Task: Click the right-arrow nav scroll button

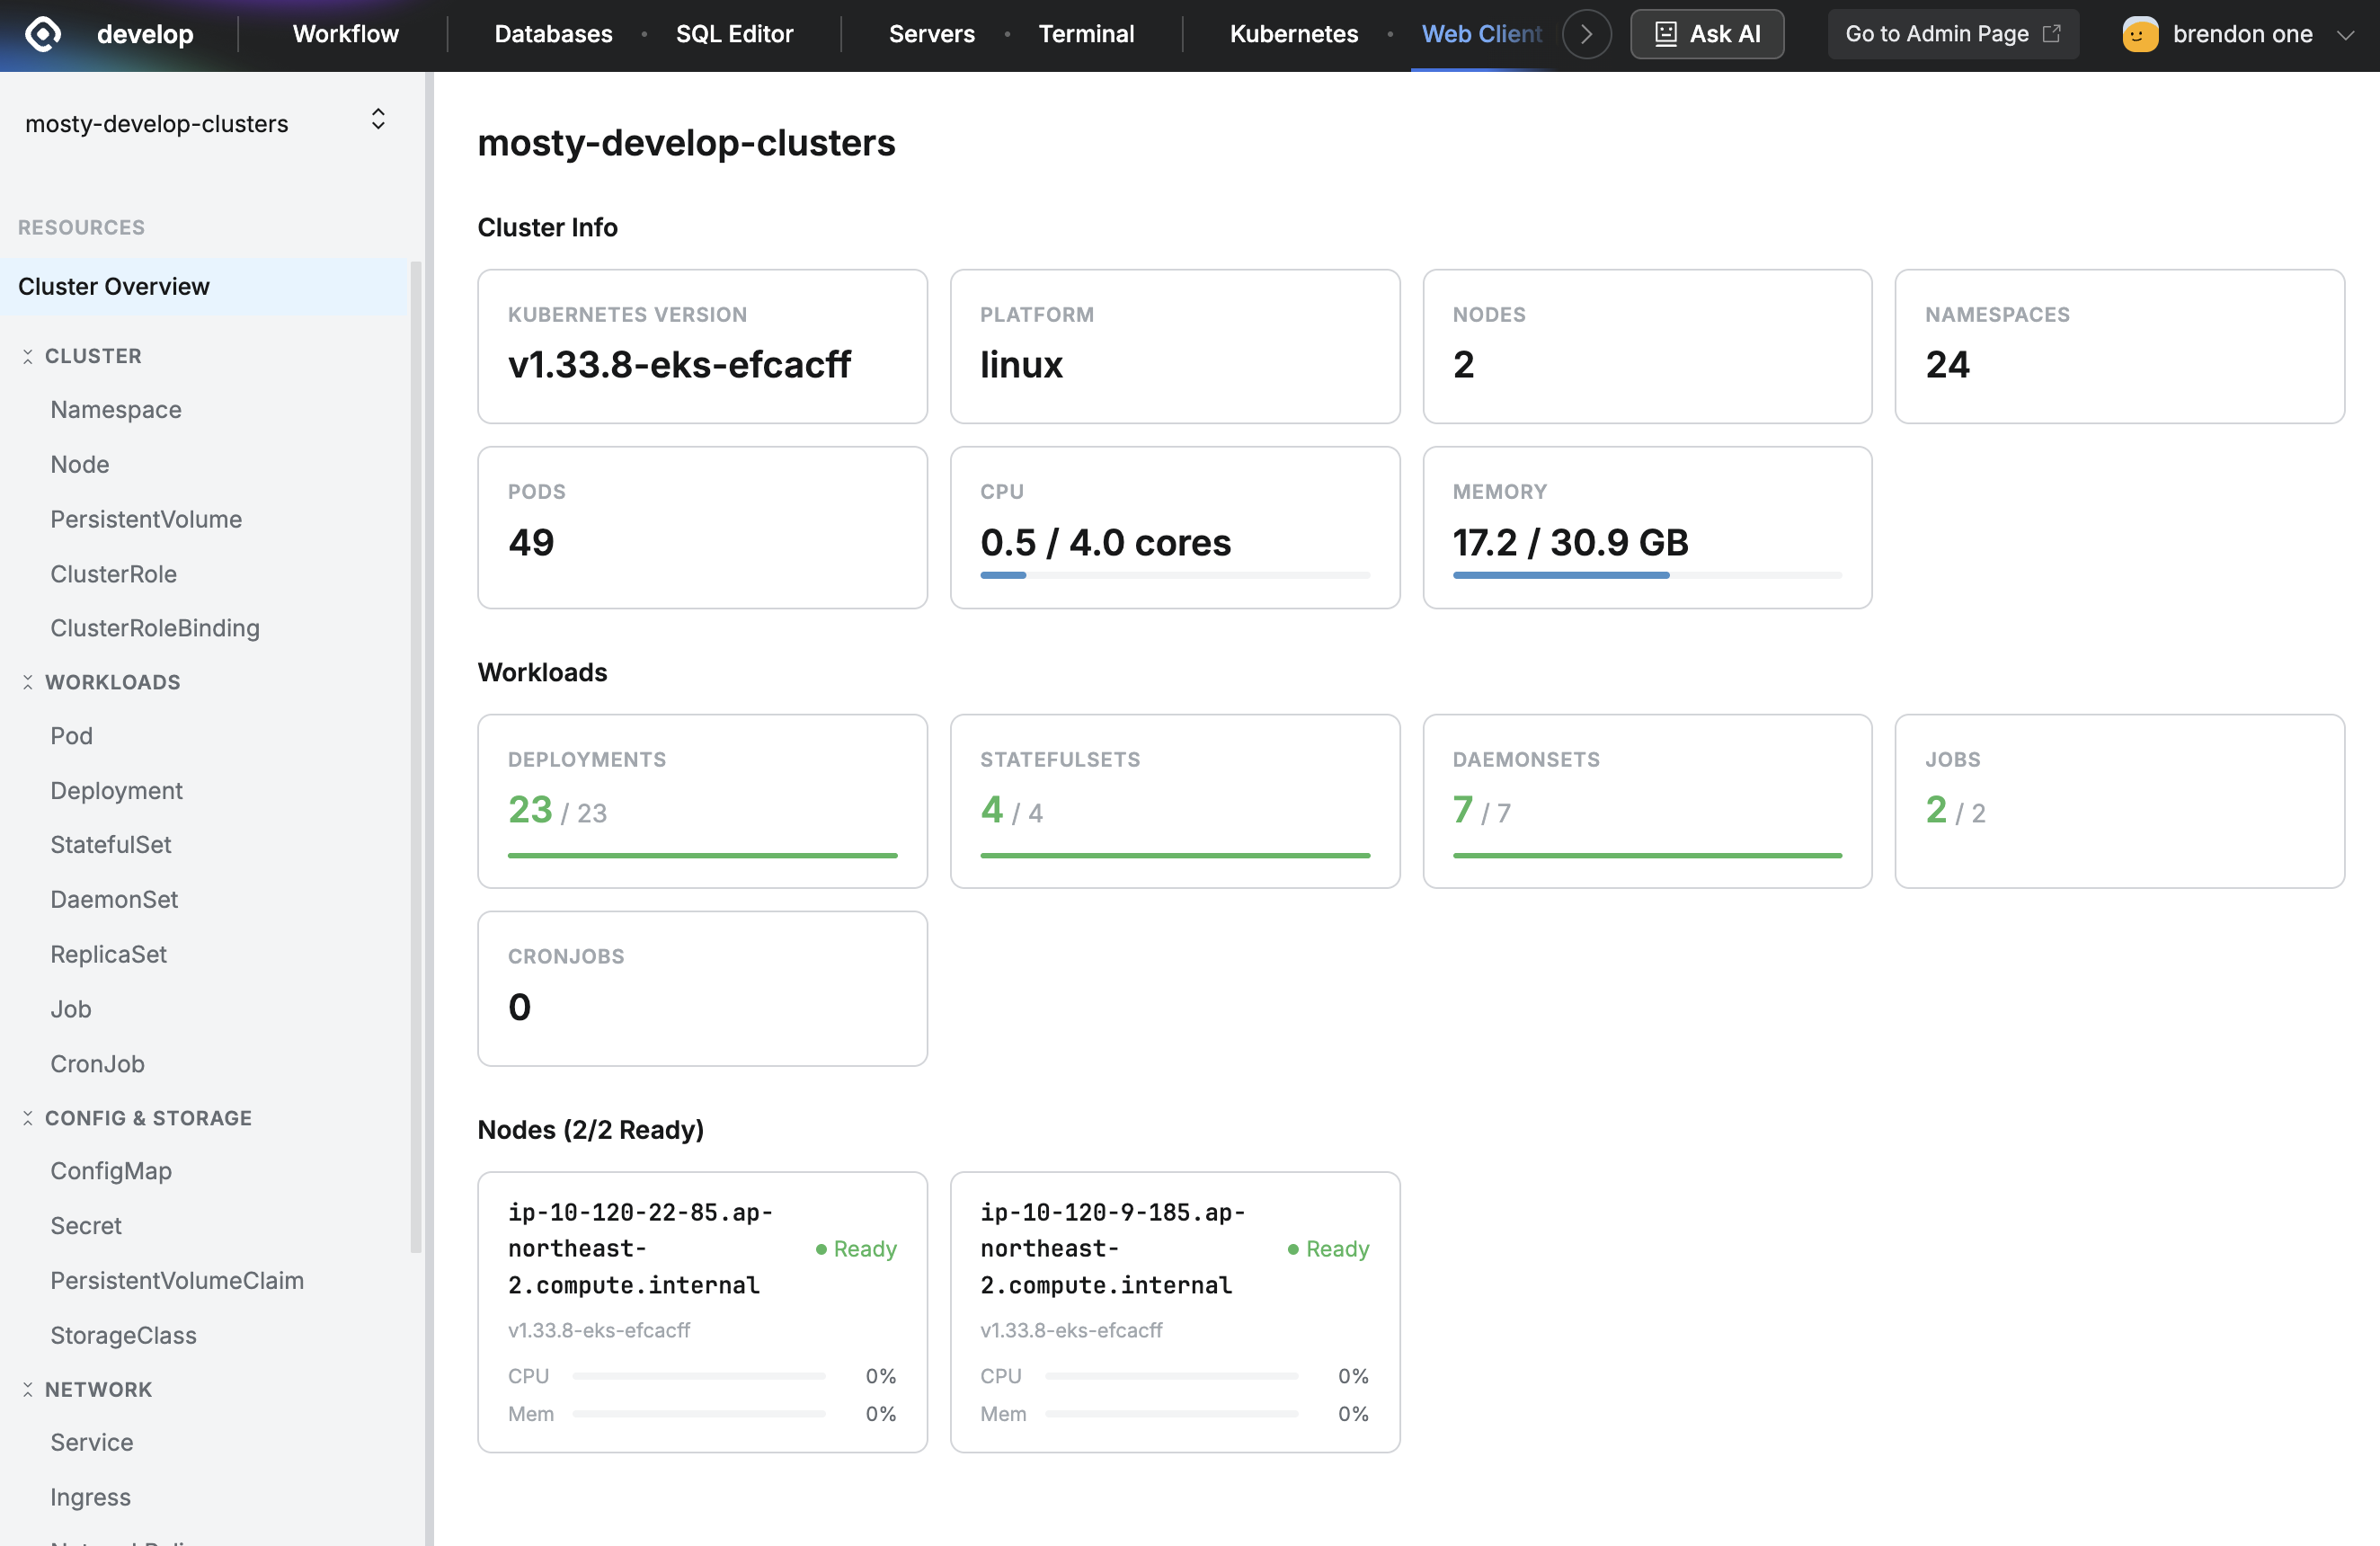Action: [1586, 34]
